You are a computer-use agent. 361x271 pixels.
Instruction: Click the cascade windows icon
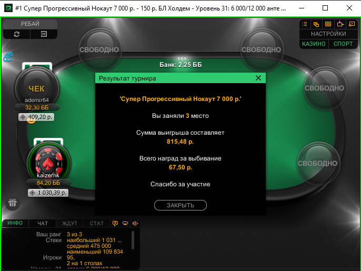pos(316,24)
